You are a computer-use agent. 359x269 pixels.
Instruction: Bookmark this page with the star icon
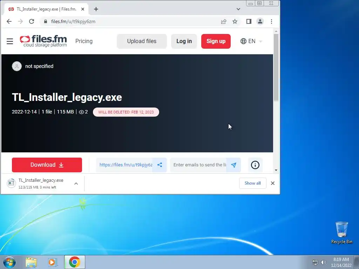235,21
